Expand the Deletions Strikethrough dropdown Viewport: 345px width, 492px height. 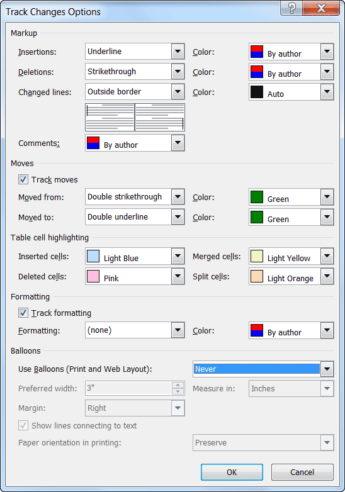178,72
